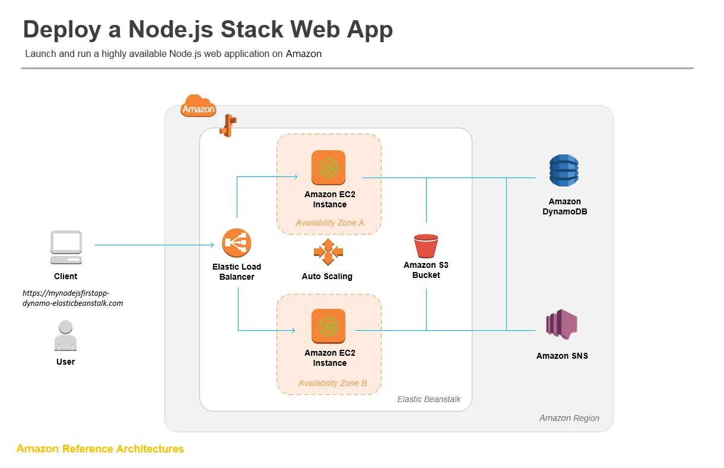Screen dimensions: 724x468
Task: Click the Auto Scaling arrows icon
Action: click(328, 252)
